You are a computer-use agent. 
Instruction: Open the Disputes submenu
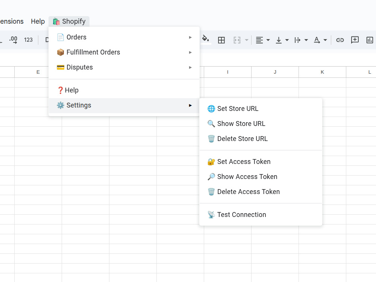[124, 67]
